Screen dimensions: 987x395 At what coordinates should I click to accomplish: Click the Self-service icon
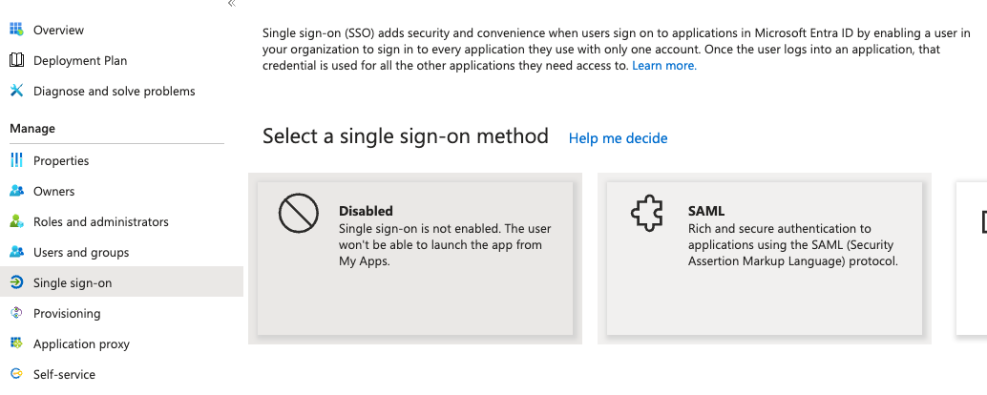[17, 374]
